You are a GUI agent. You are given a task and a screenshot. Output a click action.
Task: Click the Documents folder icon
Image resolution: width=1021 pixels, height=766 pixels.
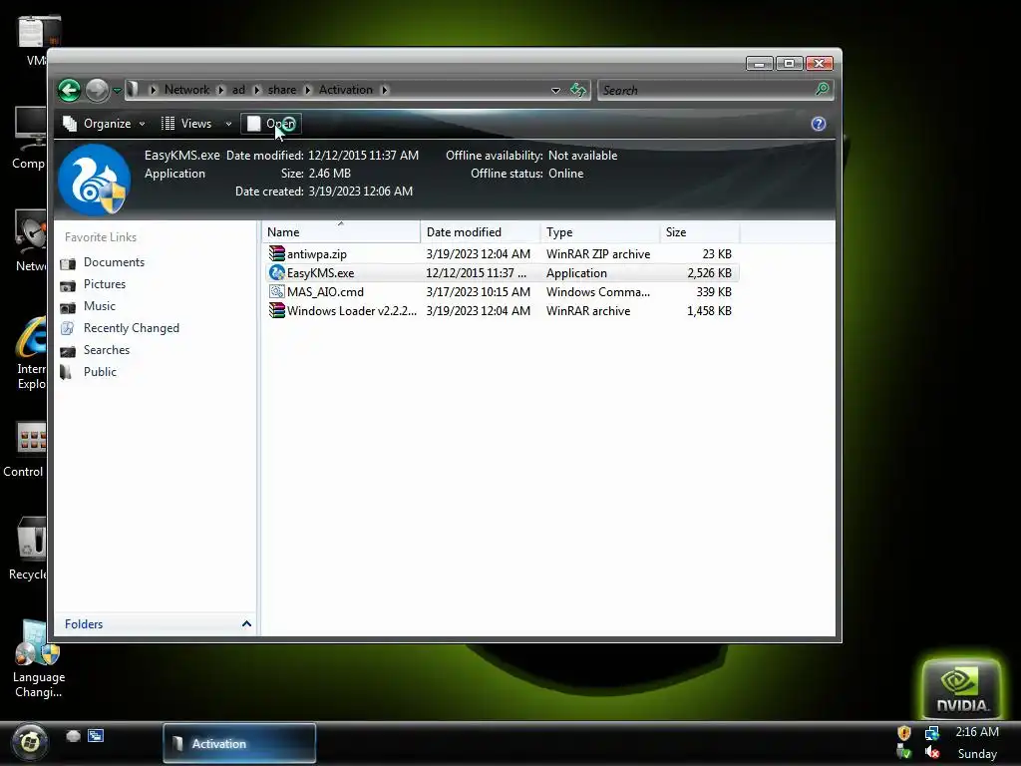(x=68, y=263)
